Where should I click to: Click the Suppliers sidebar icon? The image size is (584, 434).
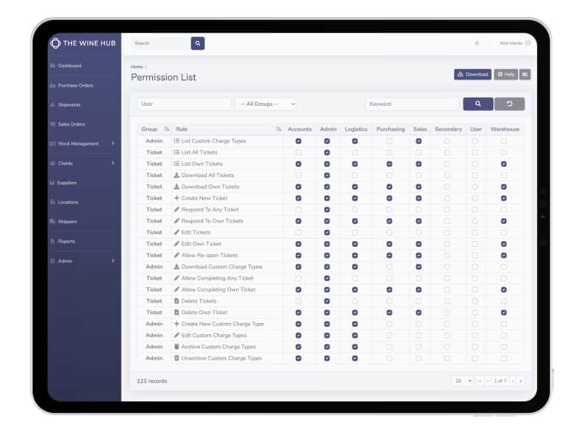[x=52, y=183]
